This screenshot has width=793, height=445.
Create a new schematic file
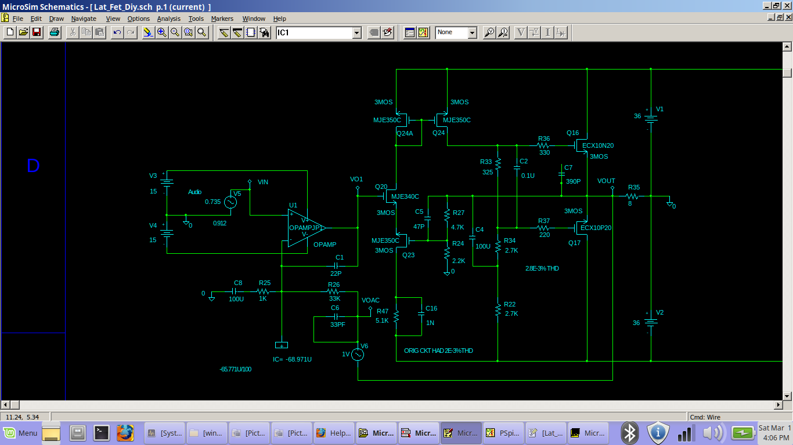10,32
